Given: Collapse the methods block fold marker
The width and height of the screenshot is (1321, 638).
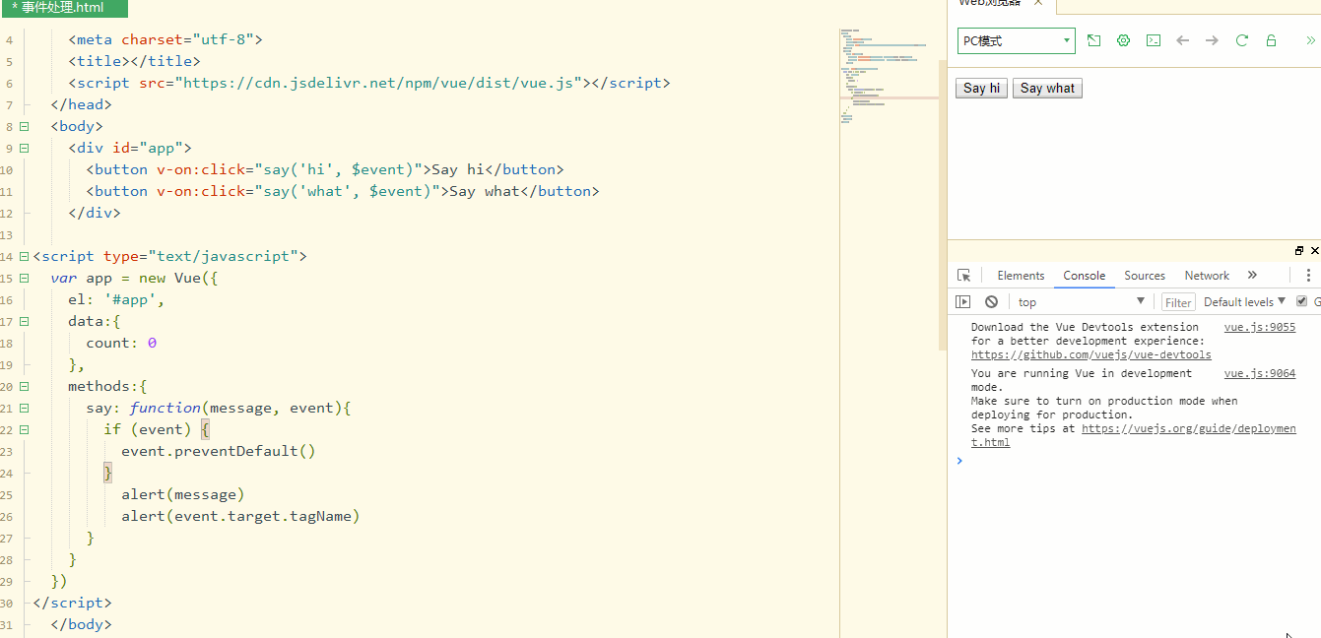Looking at the screenshot, I should (24, 386).
